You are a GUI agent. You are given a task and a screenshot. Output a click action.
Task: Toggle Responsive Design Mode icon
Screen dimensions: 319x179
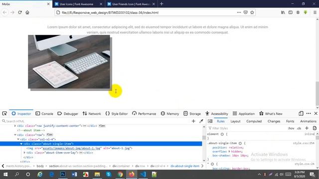[301, 114]
